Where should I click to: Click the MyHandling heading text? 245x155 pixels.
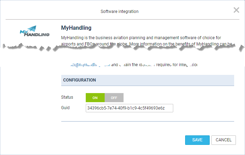(76, 28)
